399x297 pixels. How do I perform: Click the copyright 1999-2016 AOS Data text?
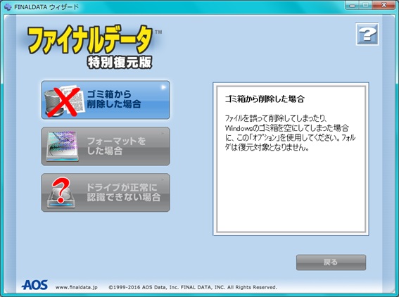[193, 287]
